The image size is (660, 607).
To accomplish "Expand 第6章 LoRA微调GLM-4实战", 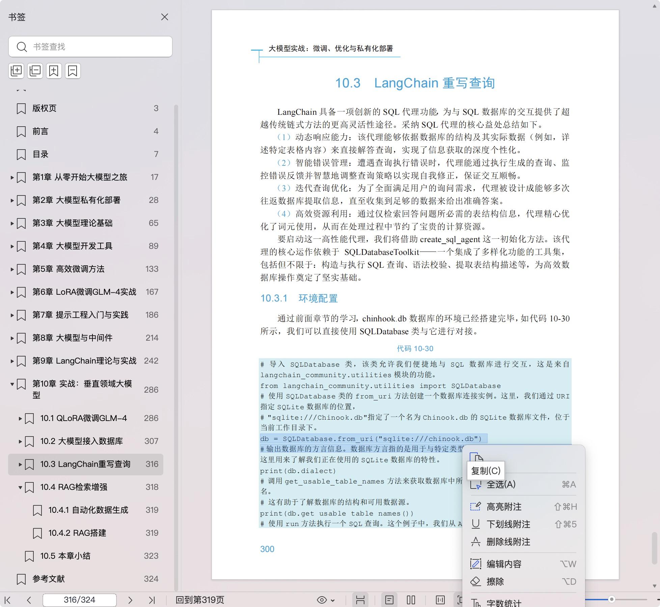I will pos(12,292).
